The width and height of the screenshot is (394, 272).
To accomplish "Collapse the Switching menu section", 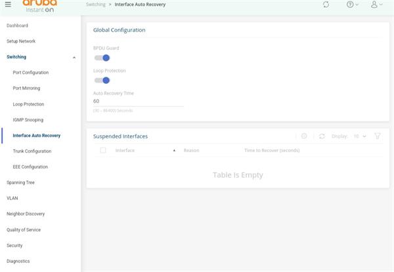I will pos(74,58).
